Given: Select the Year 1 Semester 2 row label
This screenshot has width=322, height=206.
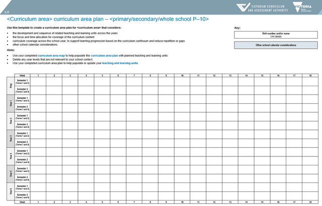Looking at the screenshot, I should 22,108.
